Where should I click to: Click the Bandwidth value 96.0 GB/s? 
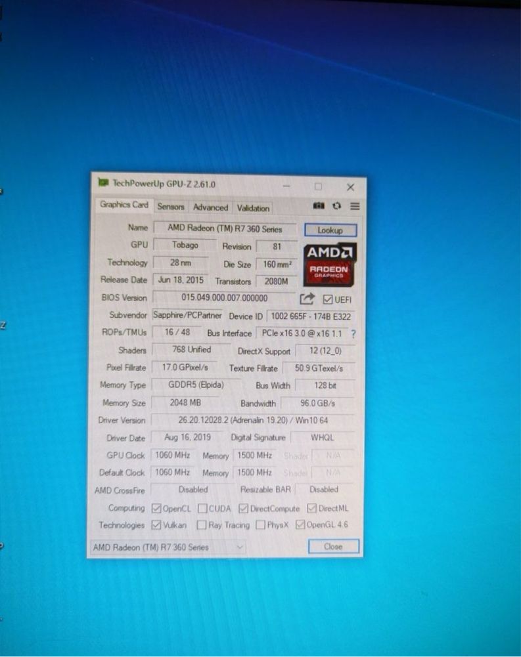pos(317,404)
